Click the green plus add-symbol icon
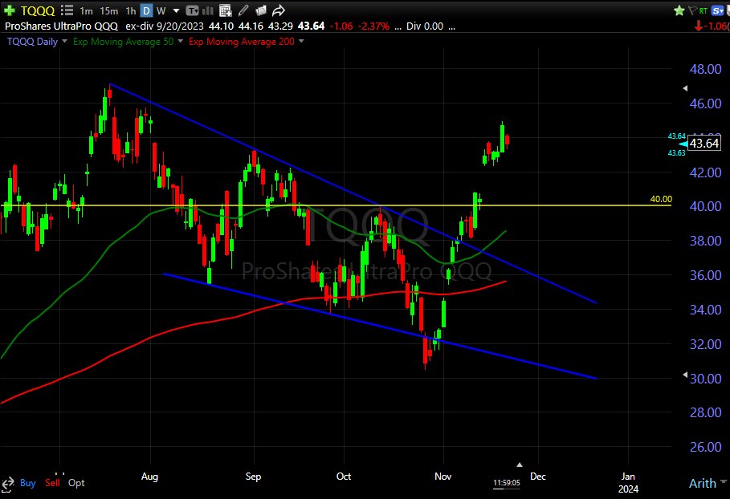 [8, 10]
